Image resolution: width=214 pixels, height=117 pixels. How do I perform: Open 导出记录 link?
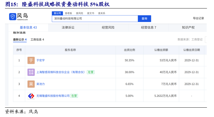(x=198, y=18)
